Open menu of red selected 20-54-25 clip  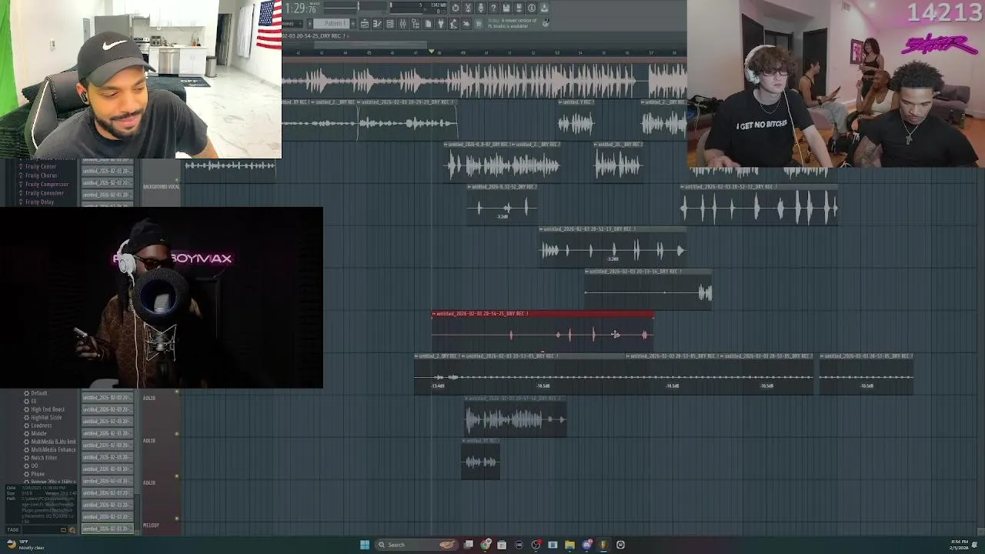coord(434,314)
